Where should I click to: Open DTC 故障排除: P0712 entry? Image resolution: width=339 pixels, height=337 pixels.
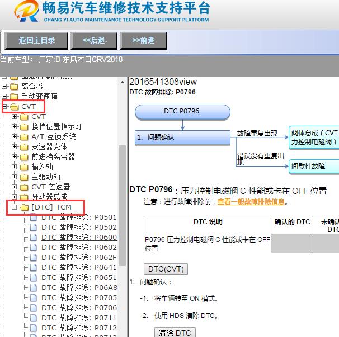point(79,327)
